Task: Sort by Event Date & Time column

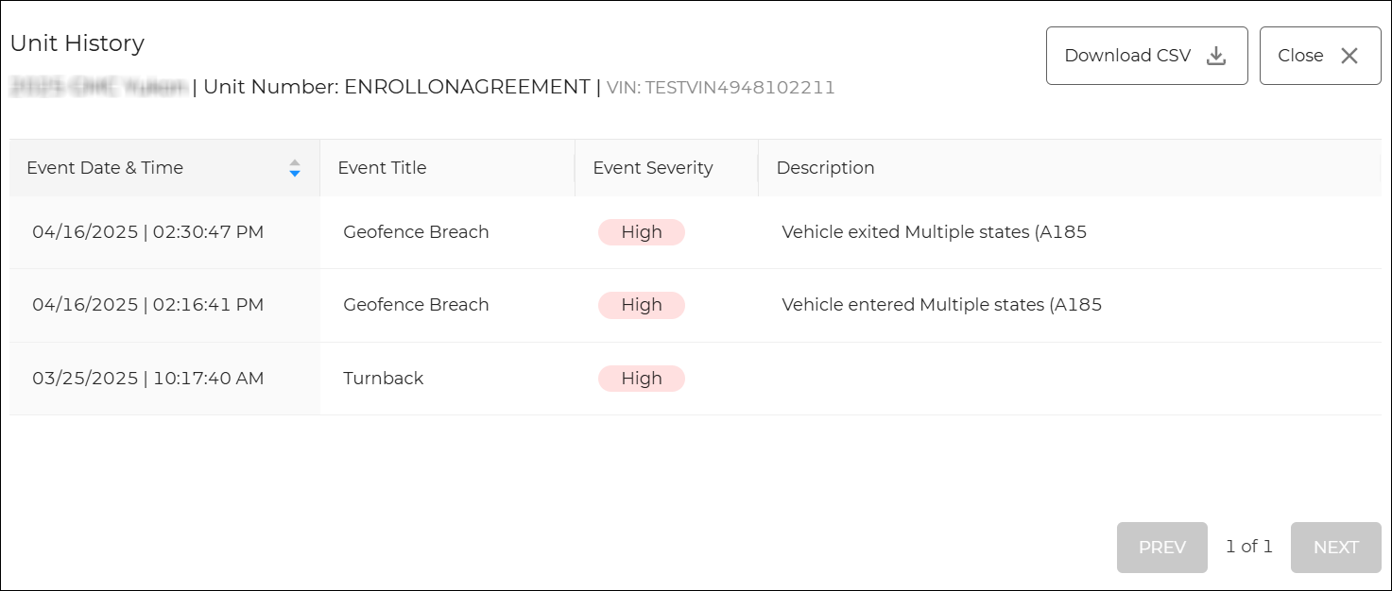Action: (105, 168)
